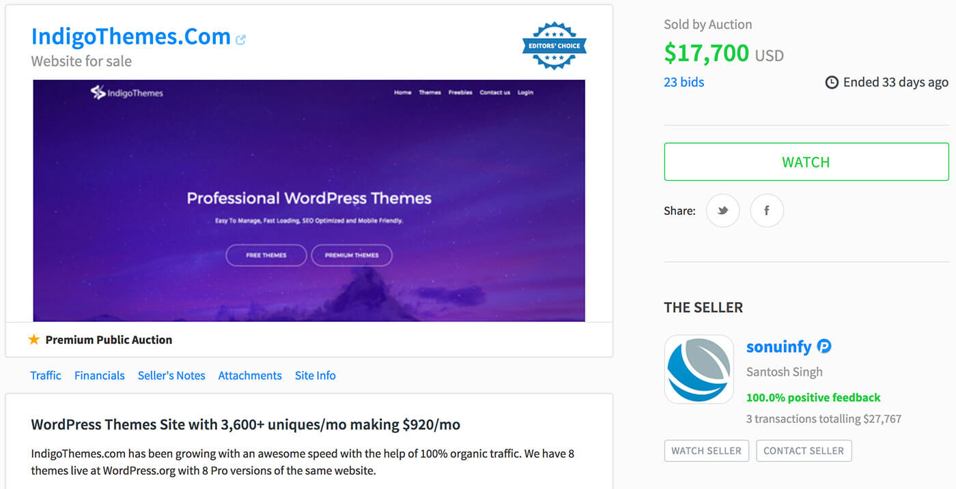
Task: Go to the Seller's Notes section
Action: coord(171,376)
